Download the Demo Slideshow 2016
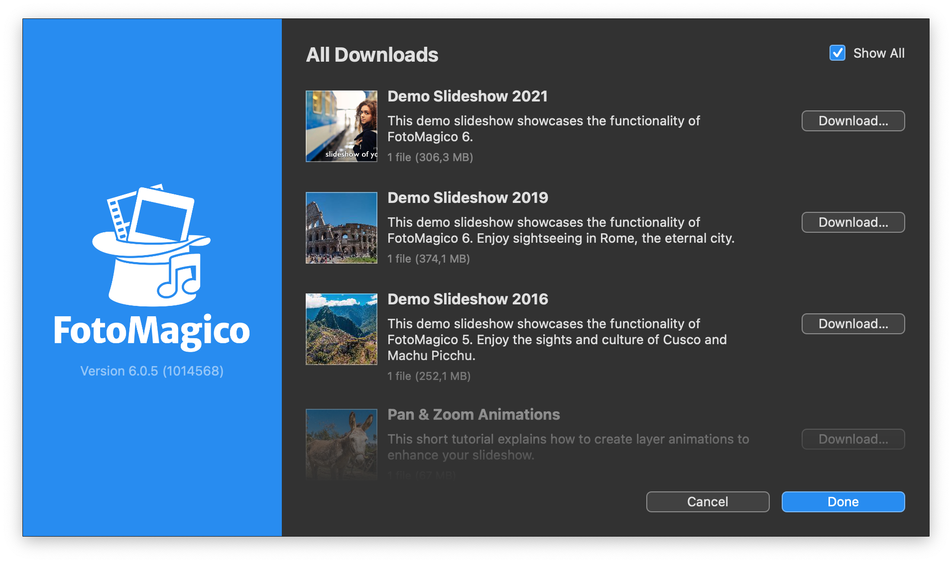This screenshot has width=952, height=563. (x=853, y=323)
